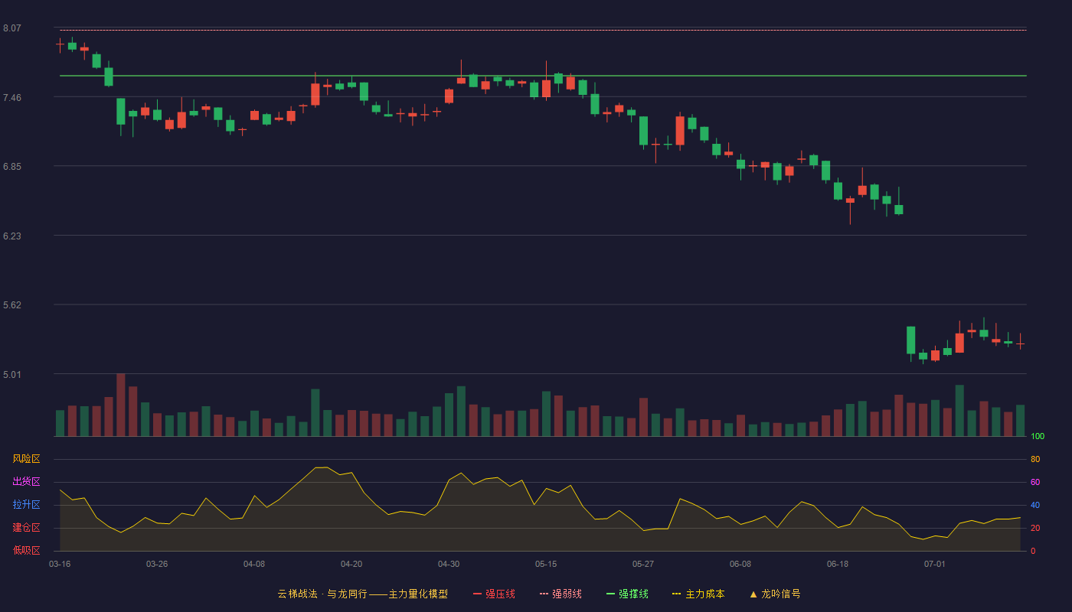Click the red 强压线 legend marker

[x=478, y=594]
